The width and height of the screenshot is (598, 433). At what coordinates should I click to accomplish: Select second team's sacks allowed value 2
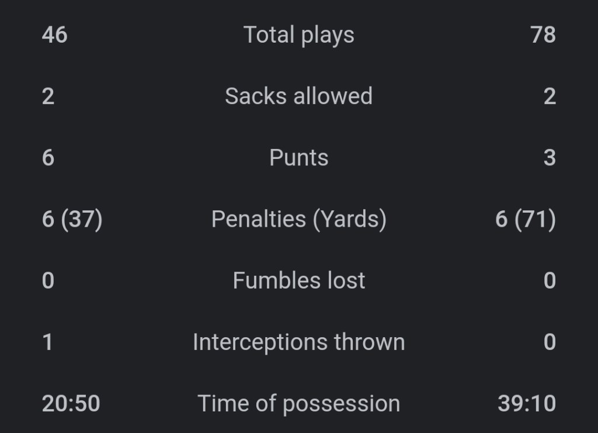pos(550,96)
